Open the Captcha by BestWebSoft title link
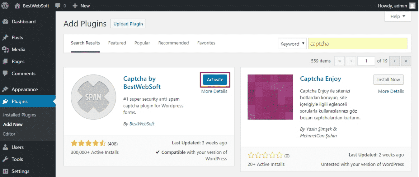Screen dimensions: 419x177 [x=142, y=83]
